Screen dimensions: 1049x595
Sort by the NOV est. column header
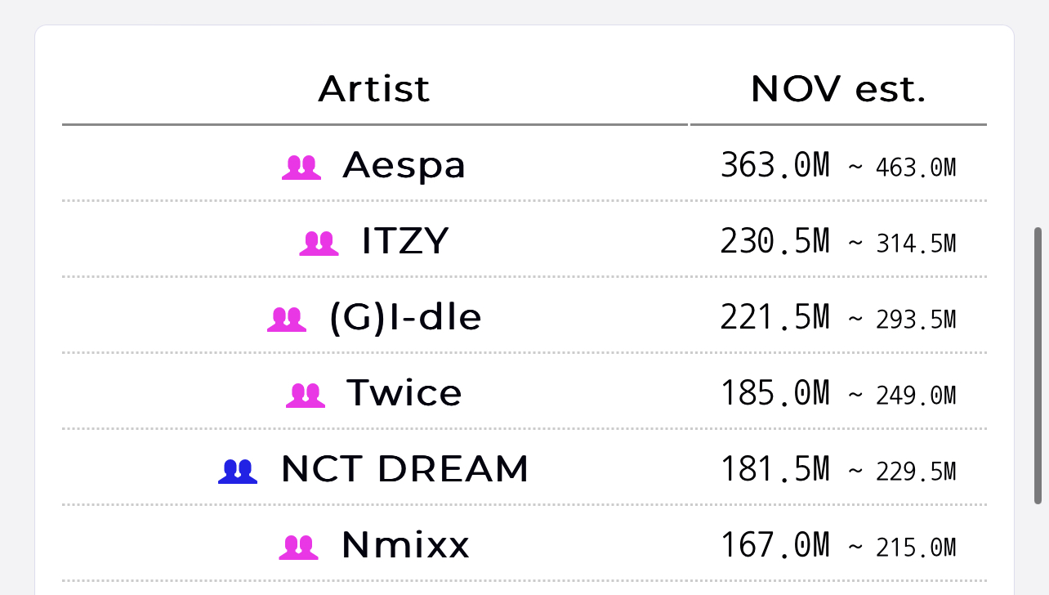[838, 88]
